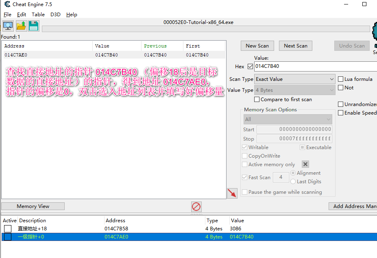Click value 3086 in the address list

coord(235,229)
